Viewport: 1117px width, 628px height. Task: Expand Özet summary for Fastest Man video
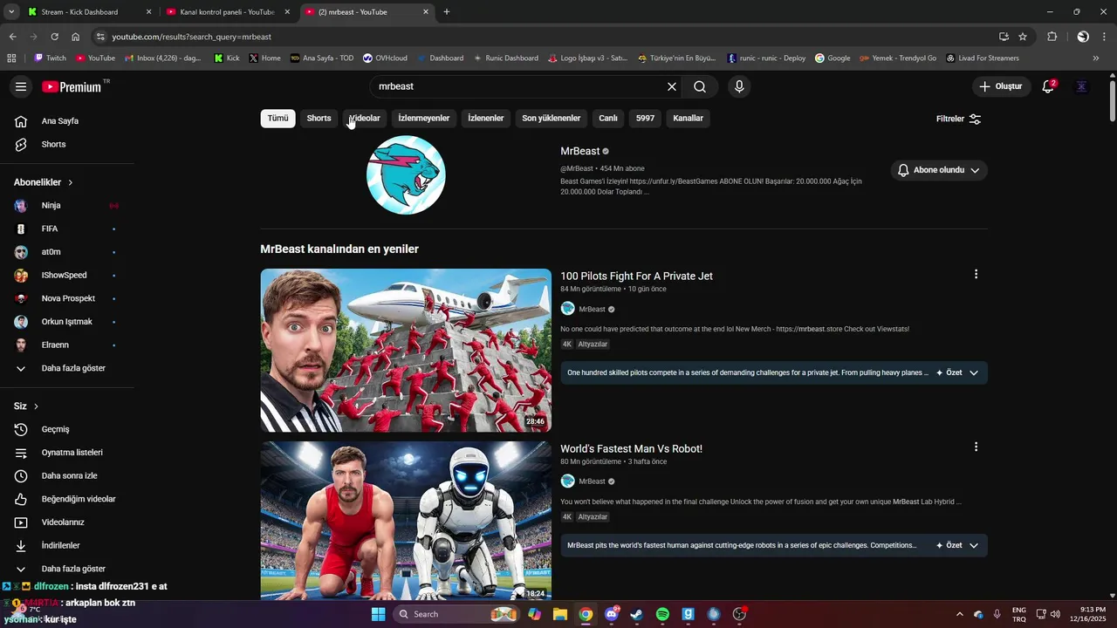point(958,545)
